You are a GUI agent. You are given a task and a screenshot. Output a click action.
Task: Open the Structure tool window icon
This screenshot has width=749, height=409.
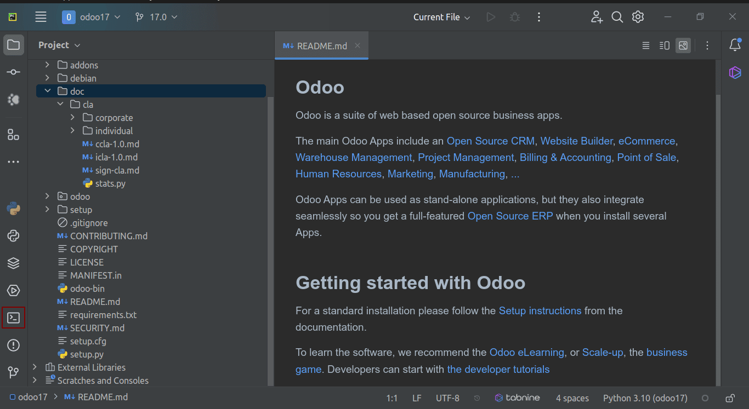(x=14, y=135)
